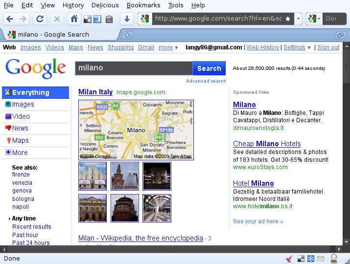The image size is (350, 264).
Task: Open the Cheap Milano Hotels sponsored link
Action: pos(267,144)
